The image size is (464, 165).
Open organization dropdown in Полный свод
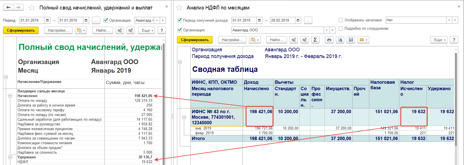click(x=157, y=20)
